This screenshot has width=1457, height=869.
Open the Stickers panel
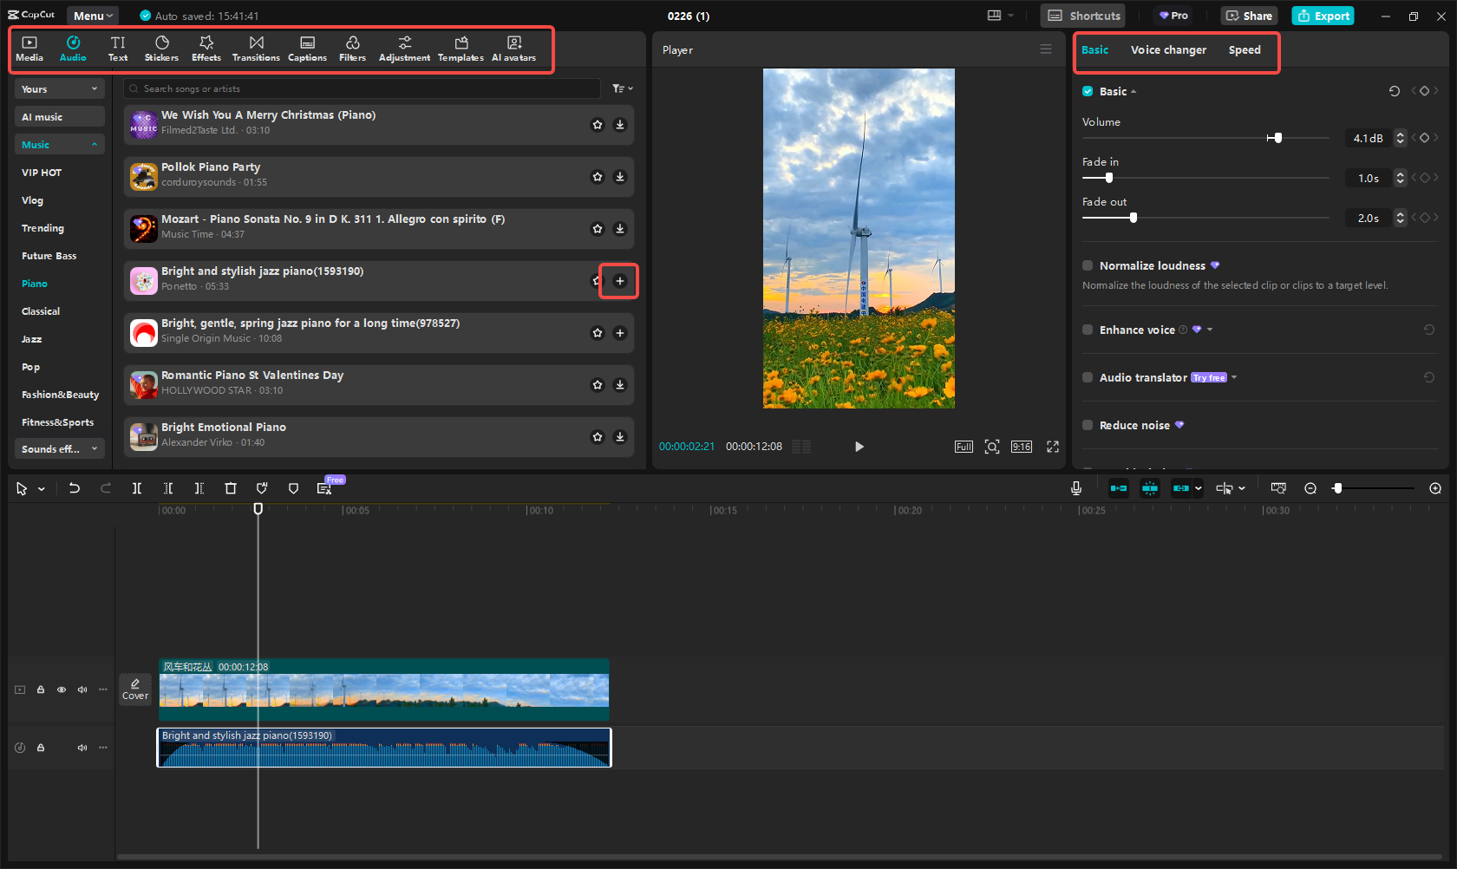(161, 48)
